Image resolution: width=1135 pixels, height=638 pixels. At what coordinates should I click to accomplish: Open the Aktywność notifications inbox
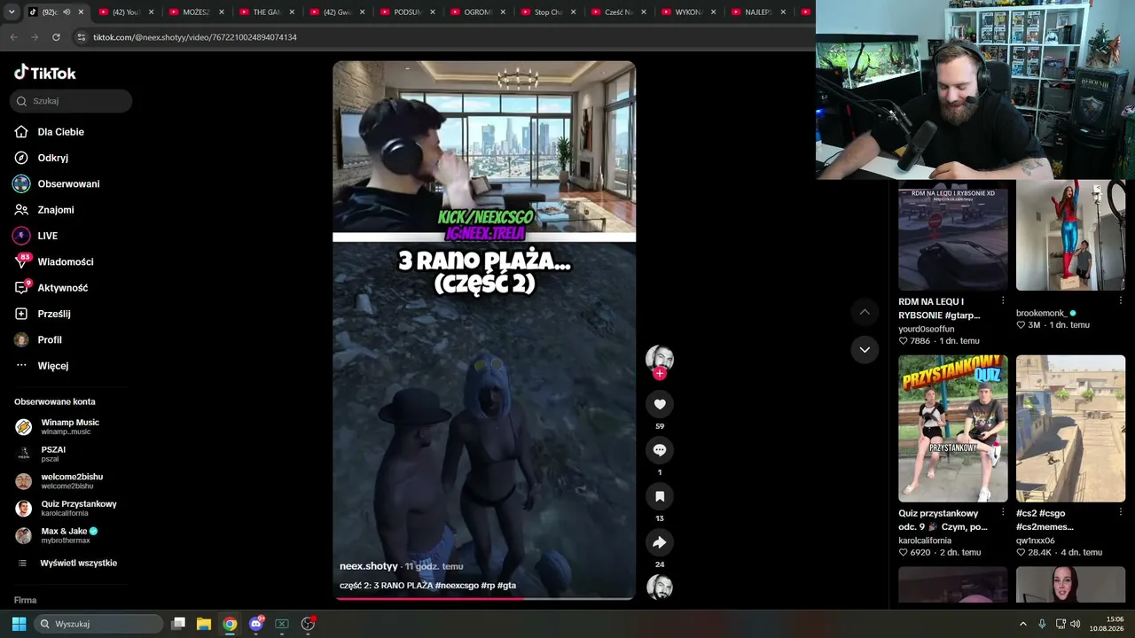pos(51,288)
